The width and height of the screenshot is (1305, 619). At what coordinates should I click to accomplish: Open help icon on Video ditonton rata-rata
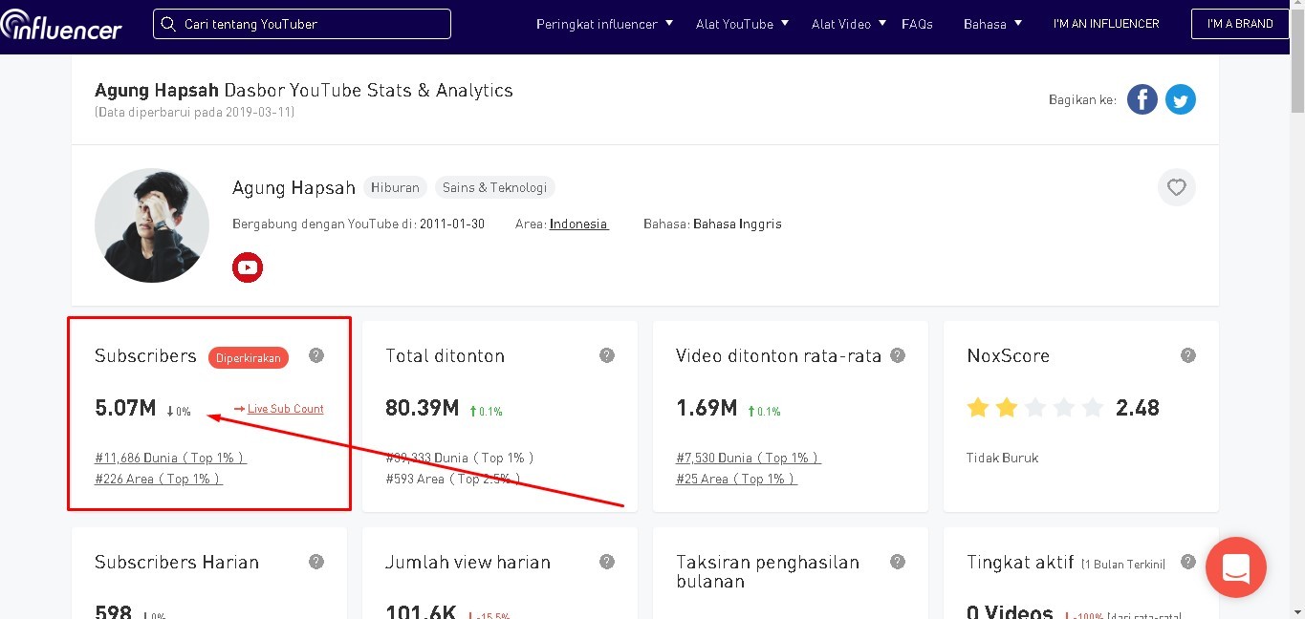[898, 355]
